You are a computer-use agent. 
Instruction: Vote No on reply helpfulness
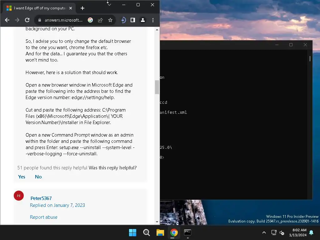point(38,177)
